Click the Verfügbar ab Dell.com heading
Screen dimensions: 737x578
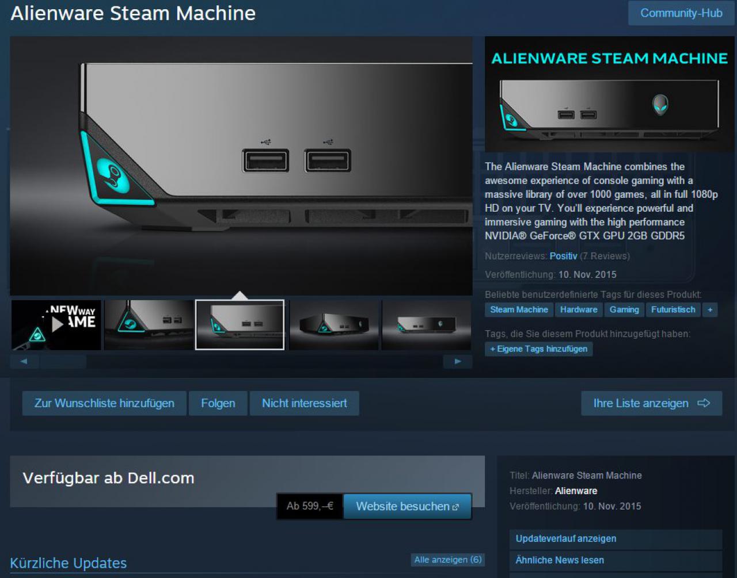(108, 478)
